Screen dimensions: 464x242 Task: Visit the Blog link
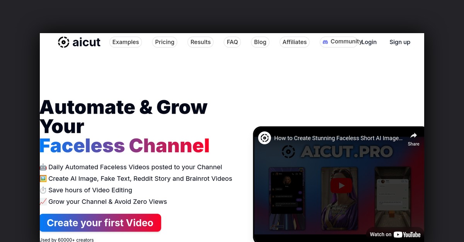click(x=260, y=42)
